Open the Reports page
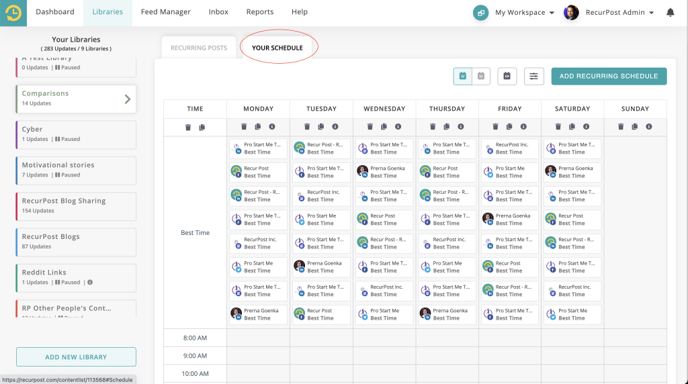 (260, 12)
